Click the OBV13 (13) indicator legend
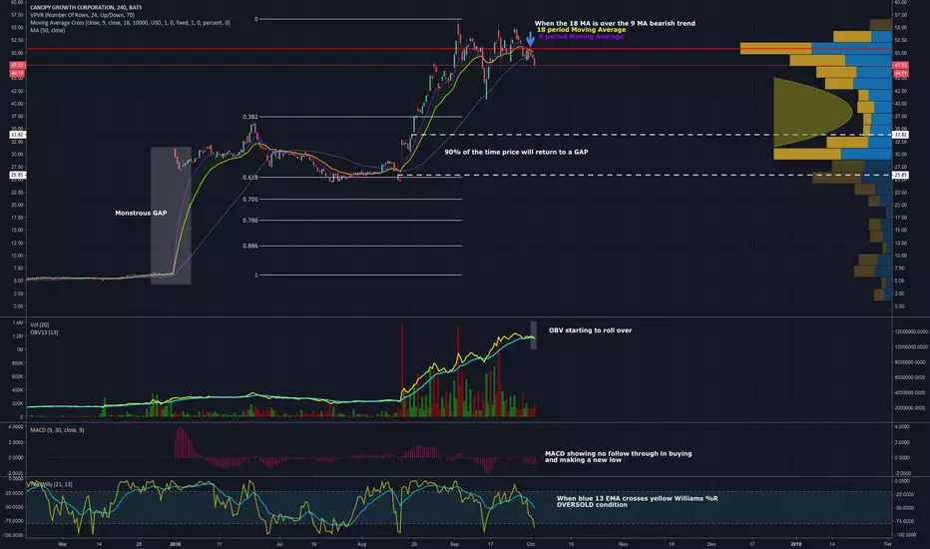 (44, 332)
